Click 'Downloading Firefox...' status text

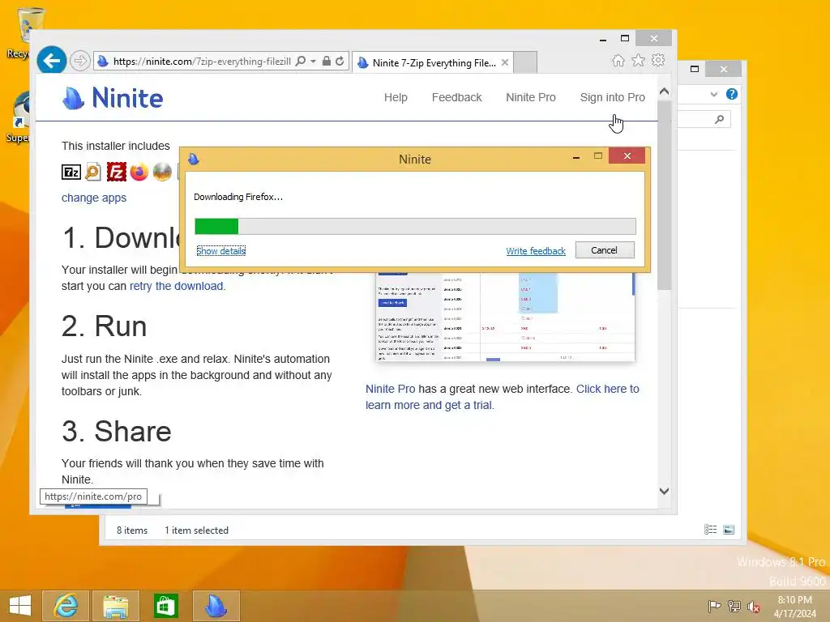(x=238, y=197)
